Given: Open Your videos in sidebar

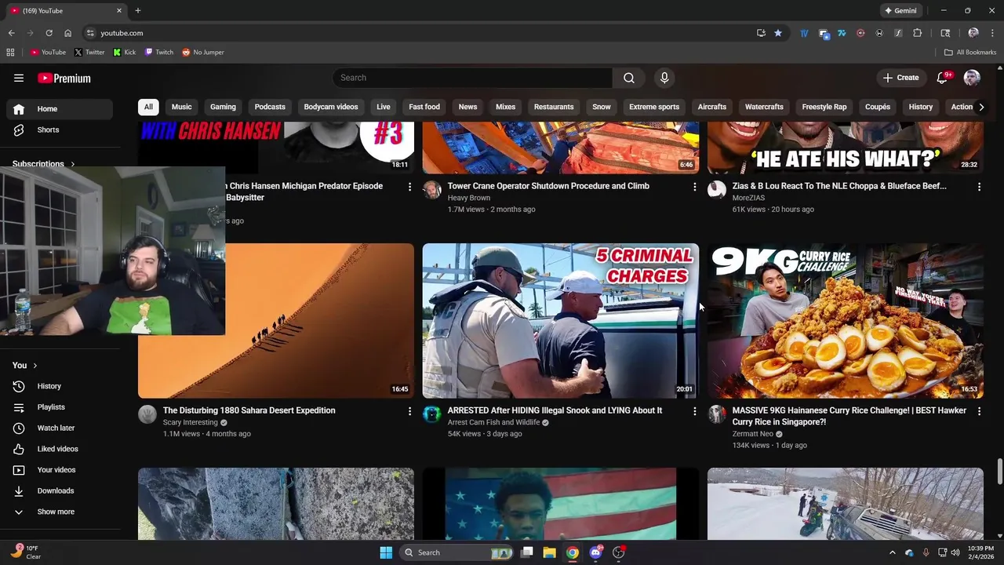Looking at the screenshot, I should 59,470.
